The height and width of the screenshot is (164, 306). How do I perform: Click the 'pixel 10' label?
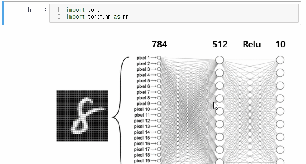pos(142,109)
